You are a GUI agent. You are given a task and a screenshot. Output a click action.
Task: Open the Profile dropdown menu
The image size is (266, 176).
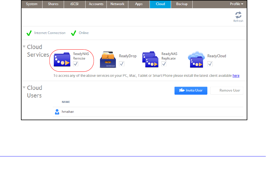237,4
